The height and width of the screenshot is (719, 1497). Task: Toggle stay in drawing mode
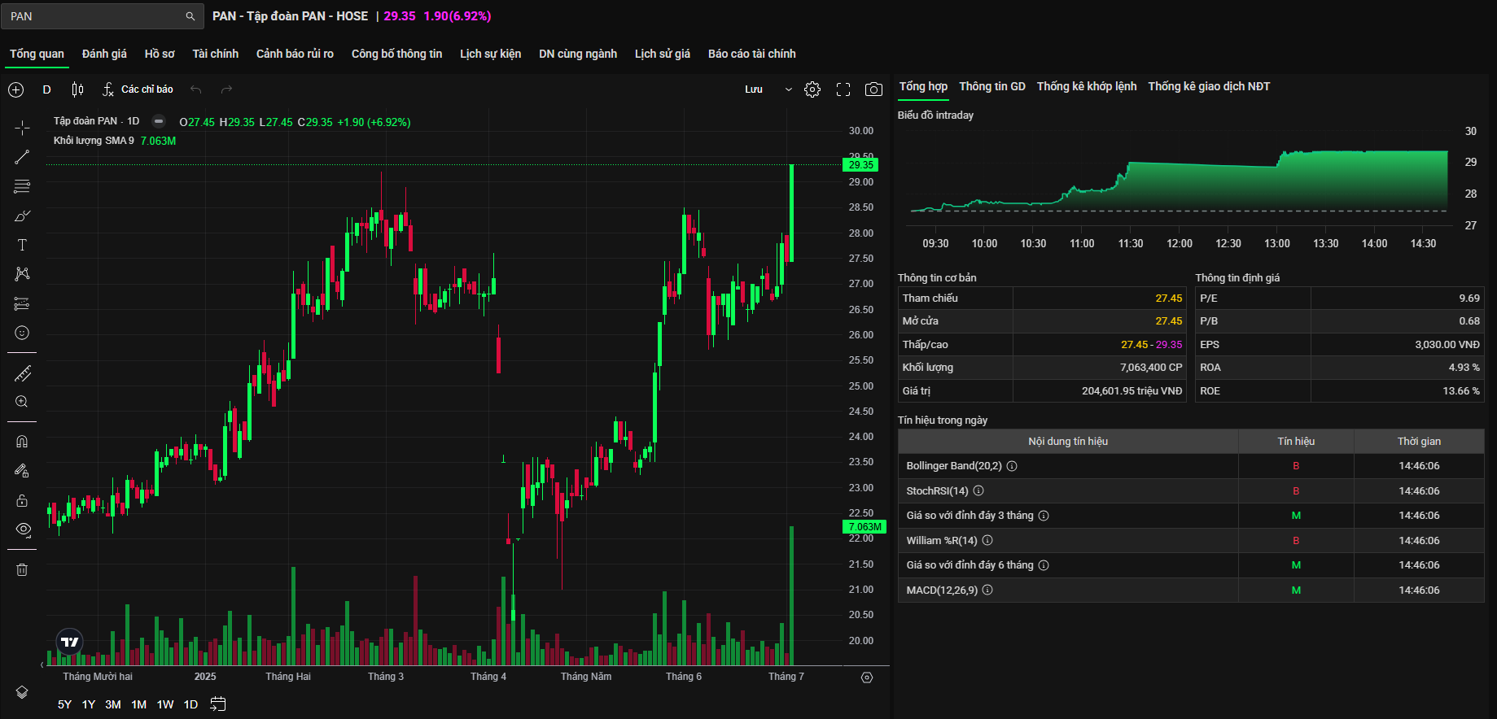pos(22,471)
